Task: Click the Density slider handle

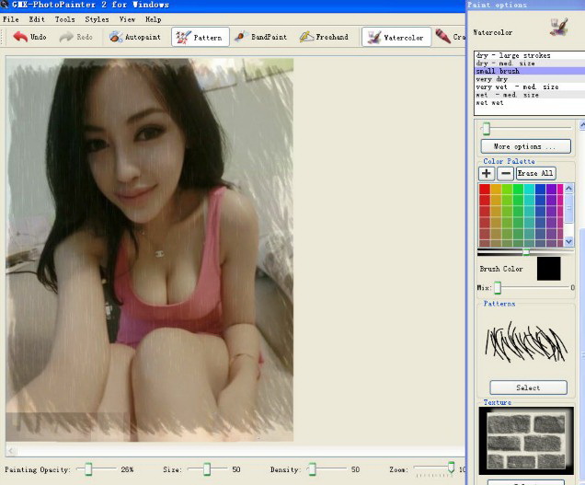Action: tap(313, 469)
